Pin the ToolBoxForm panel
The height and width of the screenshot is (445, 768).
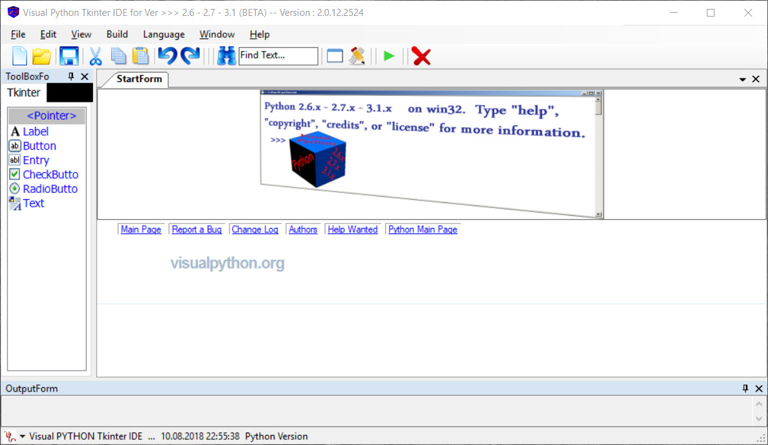71,76
